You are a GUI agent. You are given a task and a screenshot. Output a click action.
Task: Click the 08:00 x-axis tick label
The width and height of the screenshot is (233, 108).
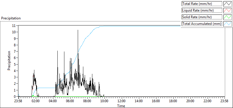(x=87, y=101)
